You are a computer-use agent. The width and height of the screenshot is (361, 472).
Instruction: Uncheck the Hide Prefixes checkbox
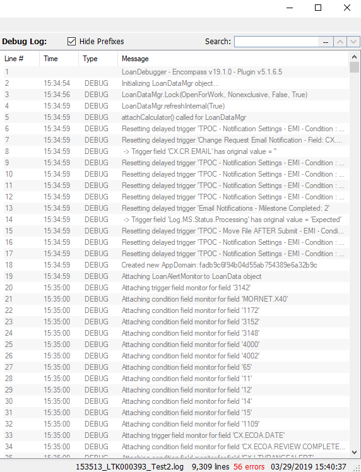(71, 41)
